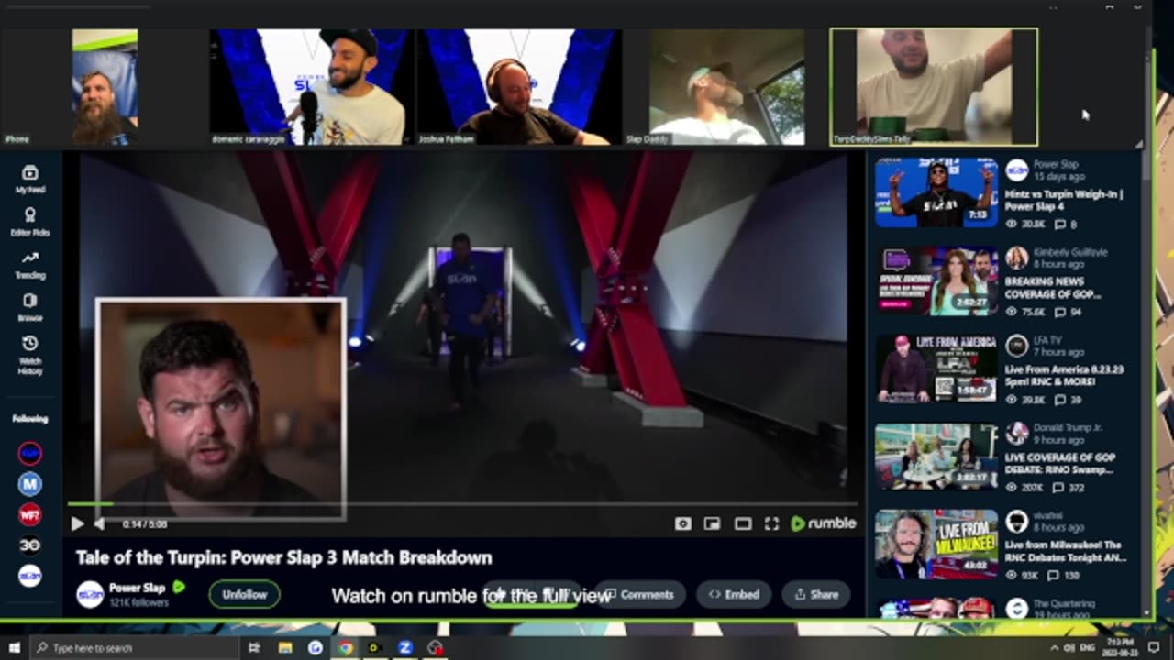Open video player settings gear
Screen dimensions: 1174x660
[682, 523]
